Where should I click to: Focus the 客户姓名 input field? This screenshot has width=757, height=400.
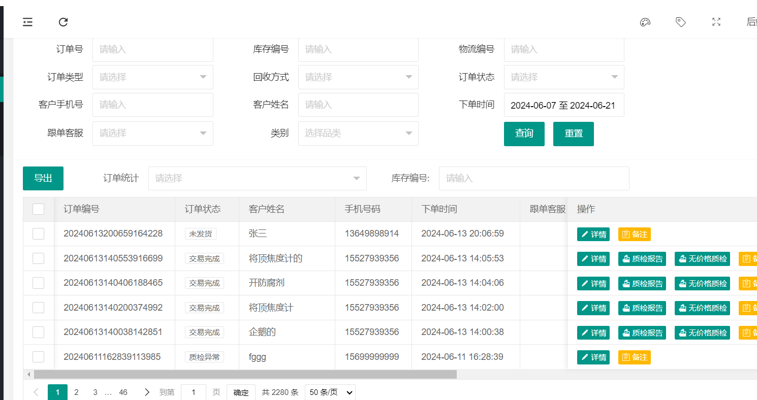(x=358, y=105)
